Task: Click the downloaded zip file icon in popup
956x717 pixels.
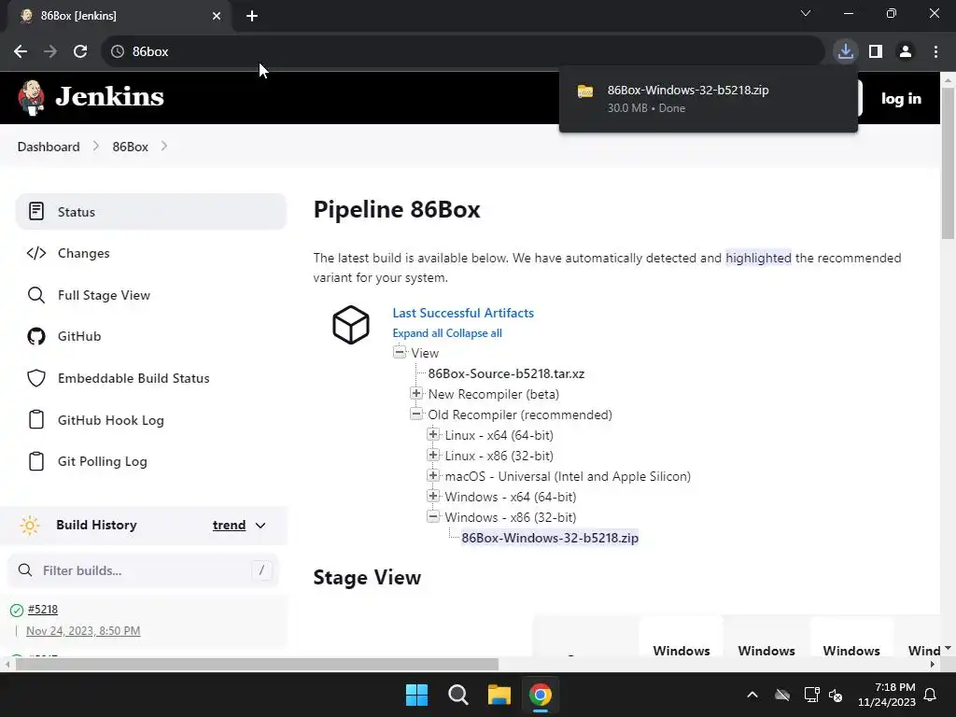Action: coord(585,91)
